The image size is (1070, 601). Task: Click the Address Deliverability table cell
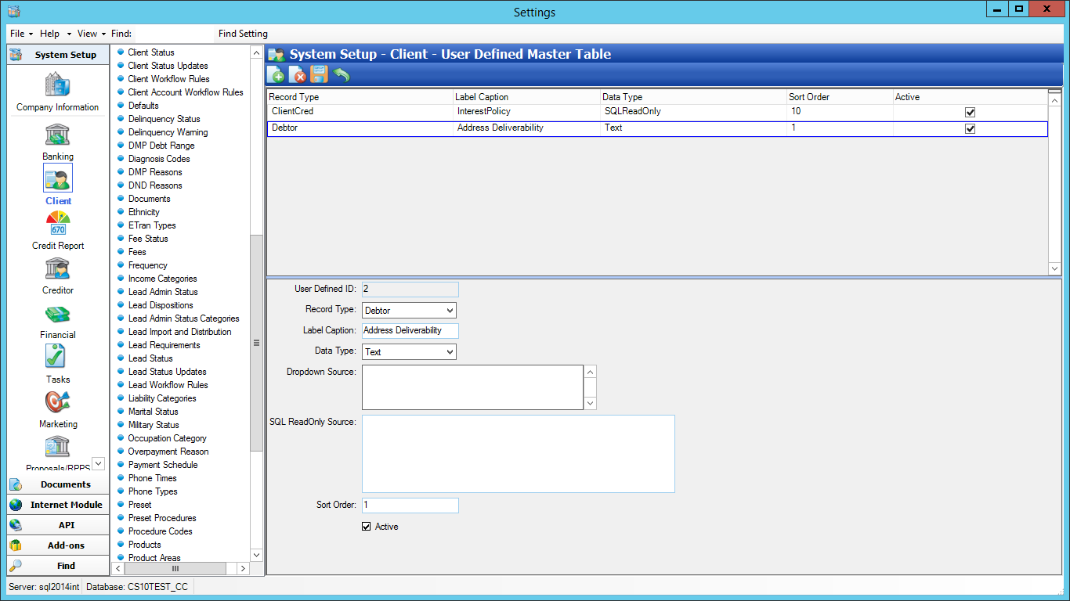coord(526,128)
